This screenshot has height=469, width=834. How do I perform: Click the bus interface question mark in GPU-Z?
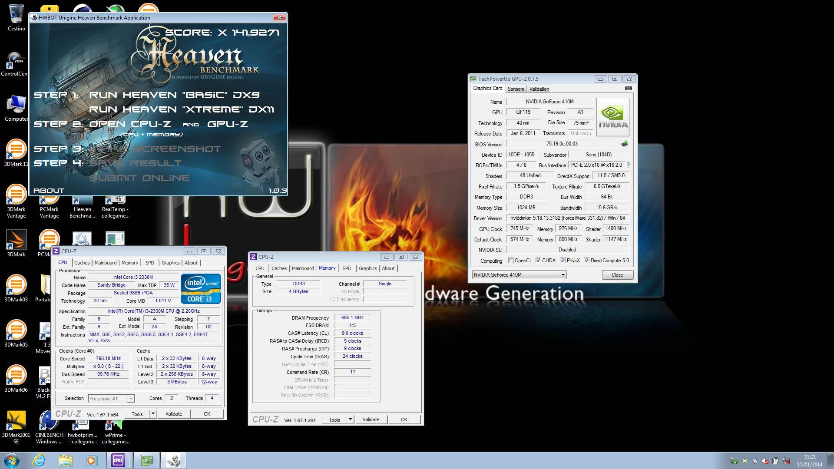tap(628, 165)
